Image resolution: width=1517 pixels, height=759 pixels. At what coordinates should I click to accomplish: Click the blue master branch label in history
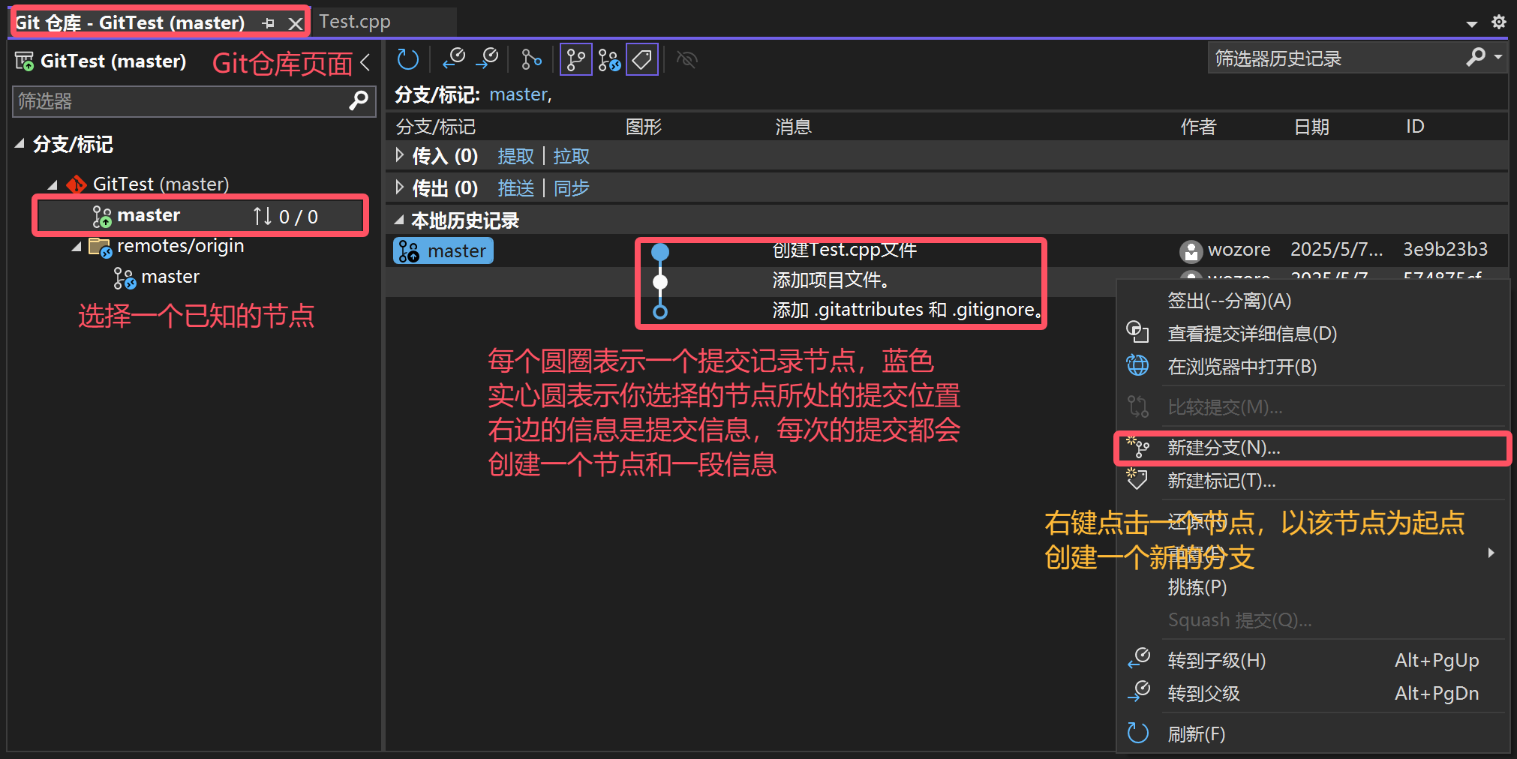443,251
